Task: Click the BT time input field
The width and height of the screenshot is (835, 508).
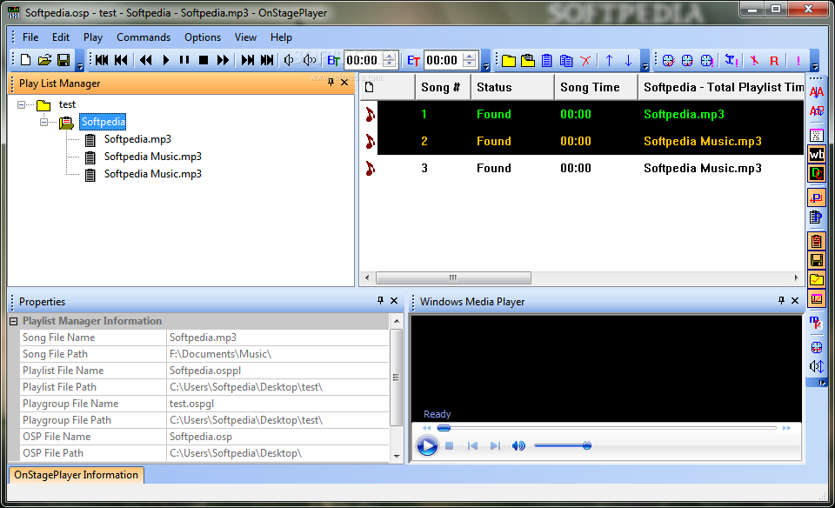Action: 364,60
